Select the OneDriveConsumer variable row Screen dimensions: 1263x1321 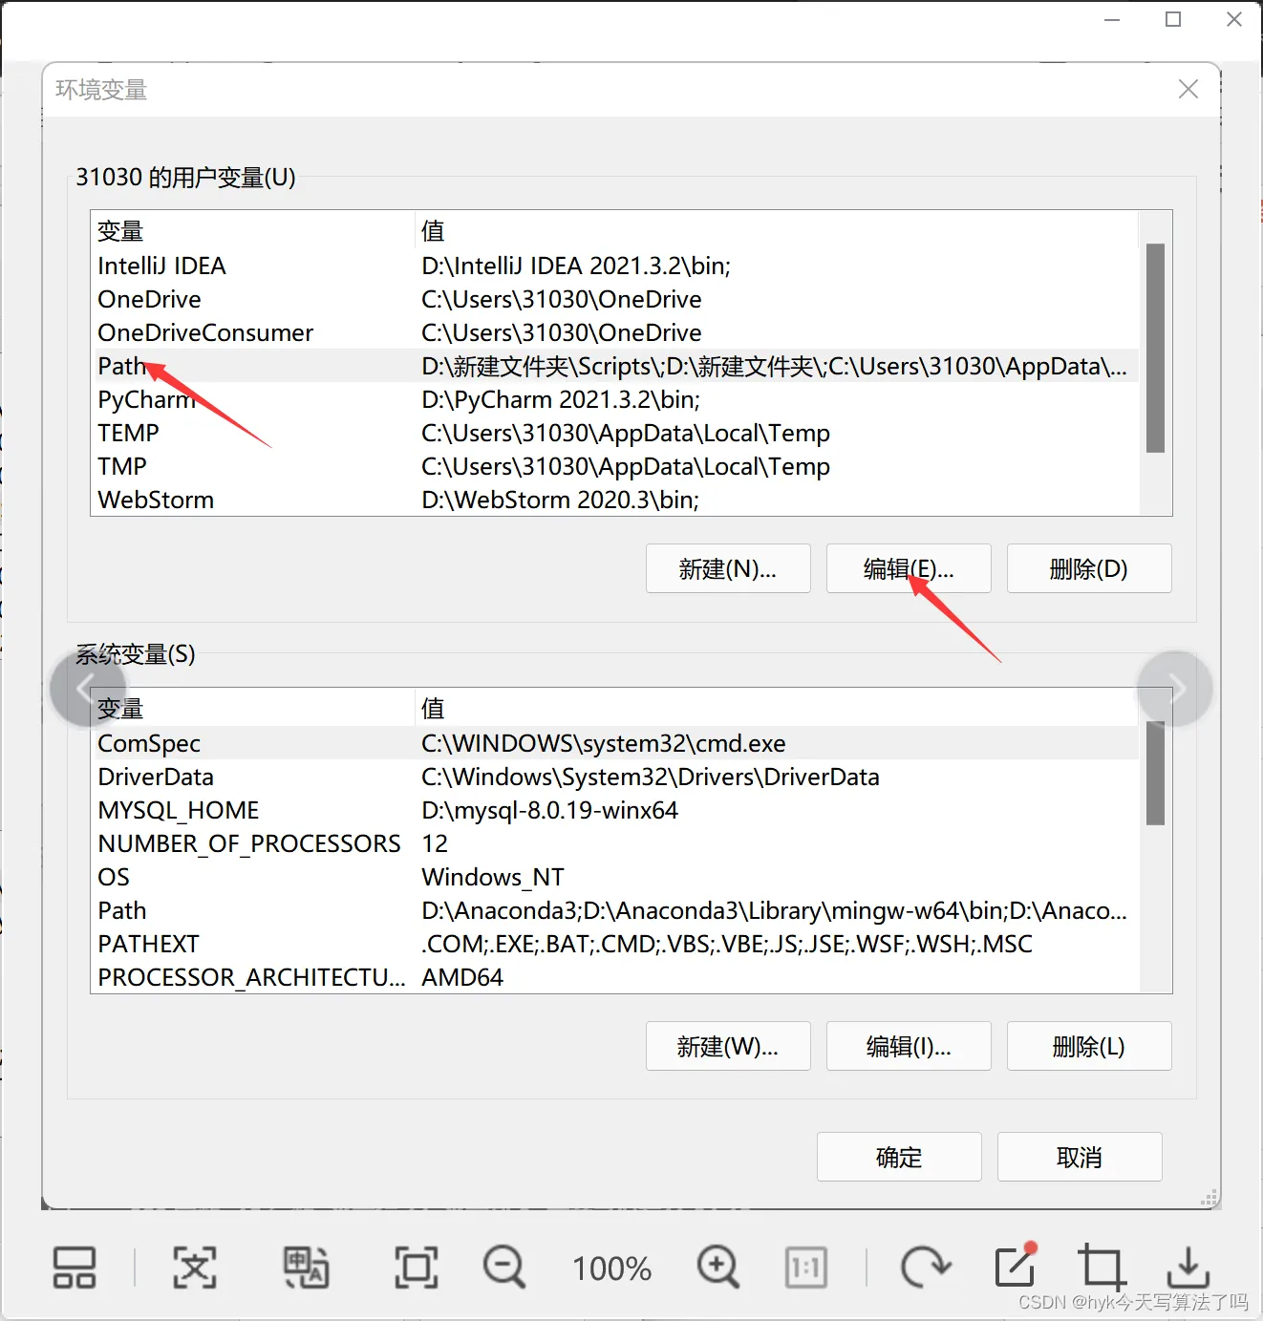(614, 332)
